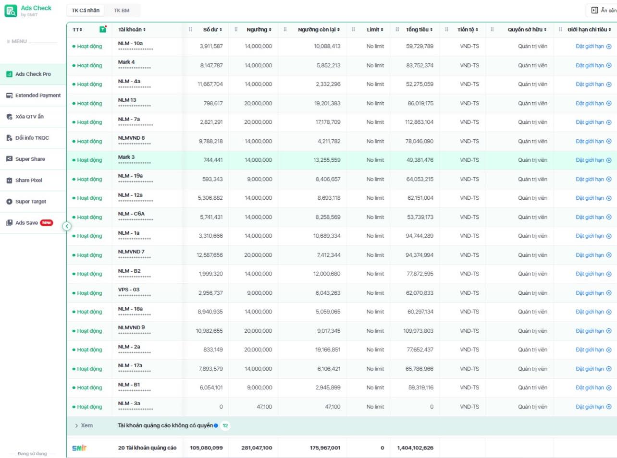Sort accounts by Ngưỡng column
The height and width of the screenshot is (458, 617).
click(x=259, y=30)
